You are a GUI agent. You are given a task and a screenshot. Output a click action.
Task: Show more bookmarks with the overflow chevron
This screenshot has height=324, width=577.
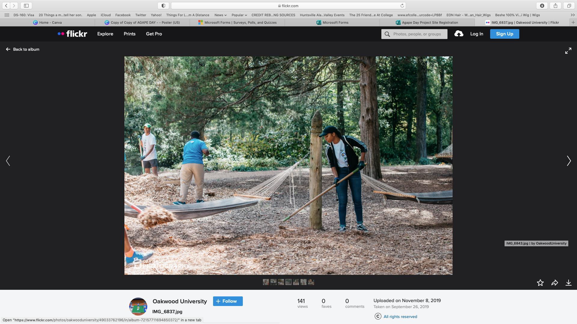572,15
